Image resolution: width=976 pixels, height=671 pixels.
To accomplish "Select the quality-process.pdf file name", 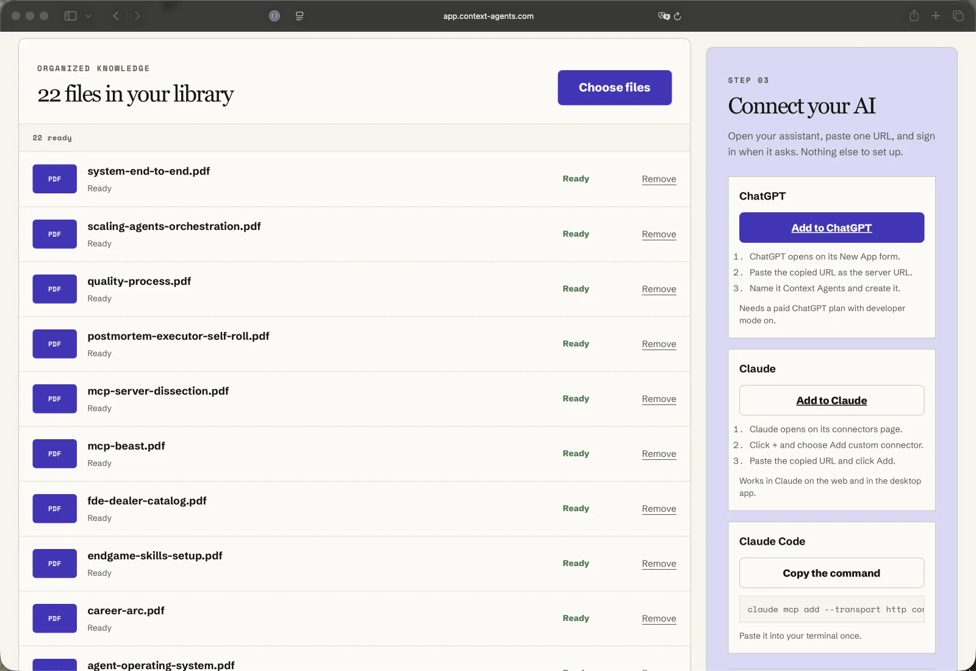I will (139, 281).
